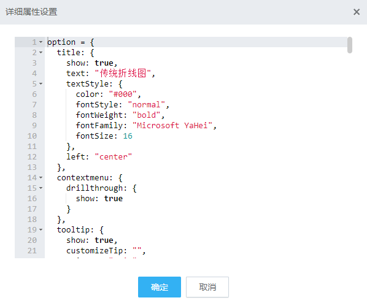This screenshot has height=303, width=367.
Task: Click the drillthrough key text
Action: click(95, 188)
